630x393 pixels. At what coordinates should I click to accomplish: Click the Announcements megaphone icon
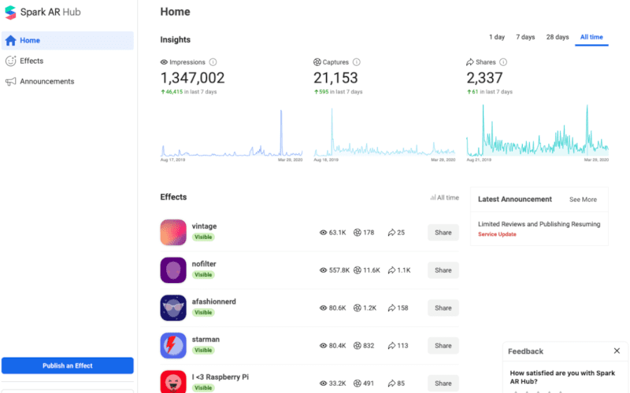click(11, 82)
